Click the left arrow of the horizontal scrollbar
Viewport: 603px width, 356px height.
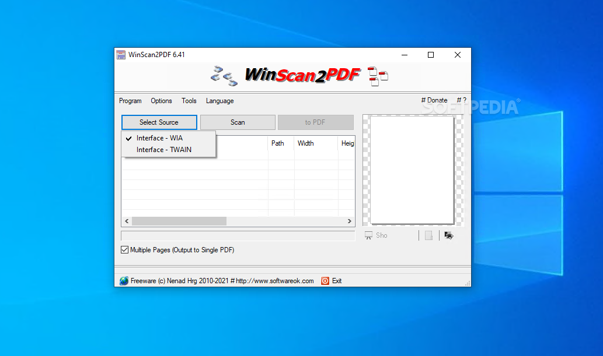tap(127, 221)
